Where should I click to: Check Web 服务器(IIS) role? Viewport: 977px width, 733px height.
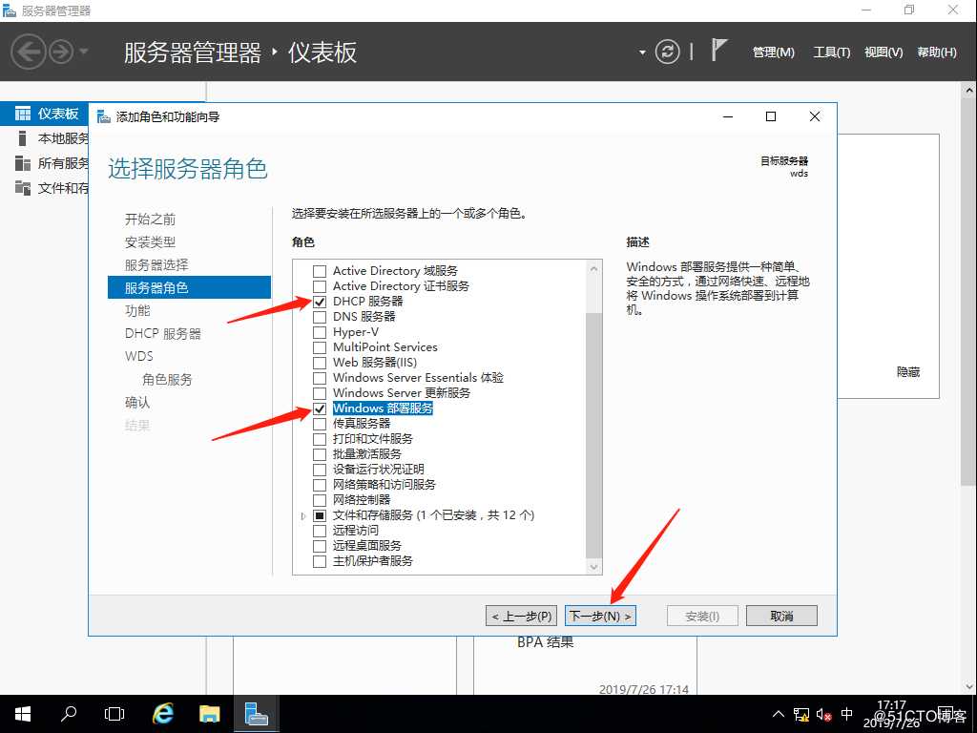320,363
